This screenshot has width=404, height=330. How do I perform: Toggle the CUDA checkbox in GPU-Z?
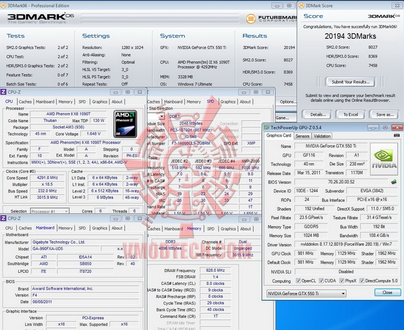coord(322,281)
